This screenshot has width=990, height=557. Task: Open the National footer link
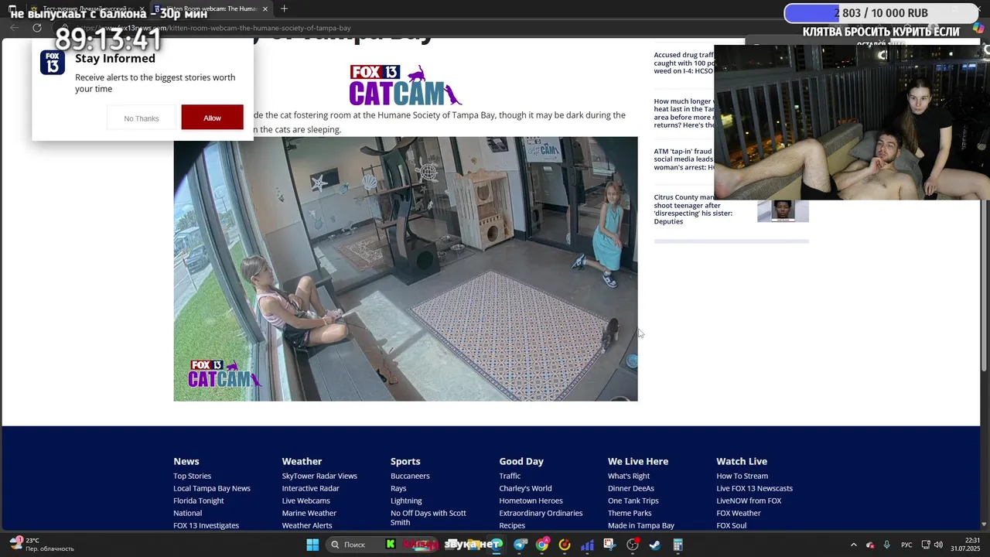[187, 513]
